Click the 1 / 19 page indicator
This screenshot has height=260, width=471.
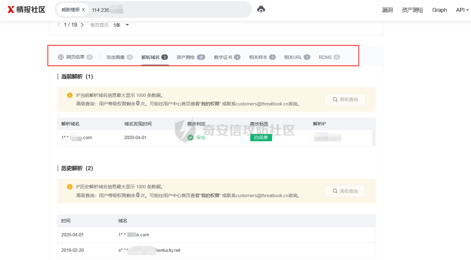(70, 25)
